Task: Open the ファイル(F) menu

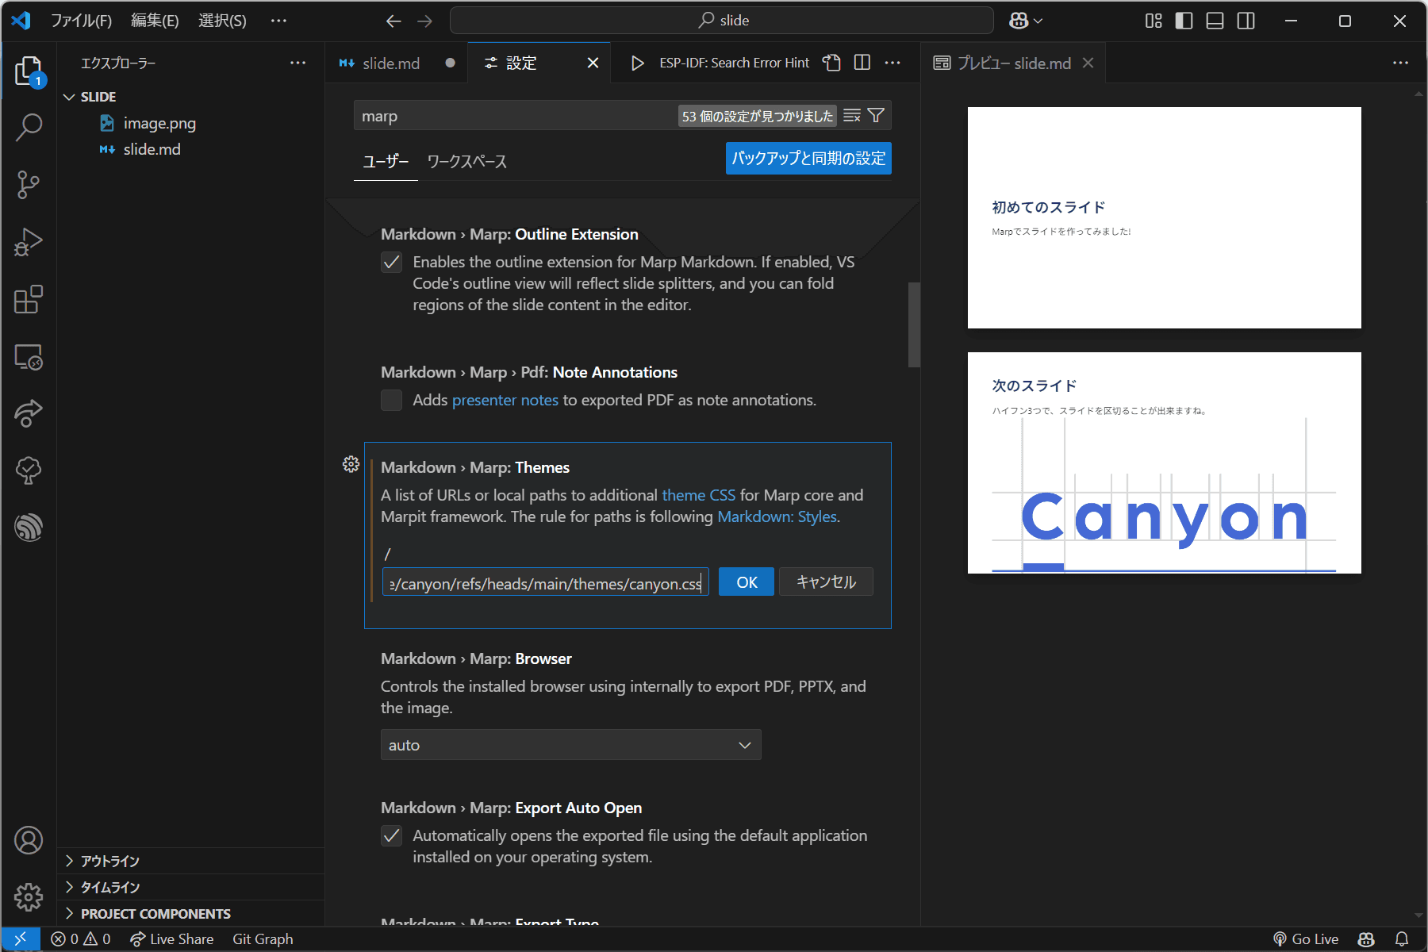Action: point(81,21)
